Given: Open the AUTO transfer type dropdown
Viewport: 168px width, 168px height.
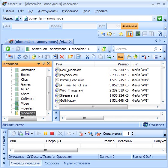Looking at the screenshot, I should (x=114, y=57).
